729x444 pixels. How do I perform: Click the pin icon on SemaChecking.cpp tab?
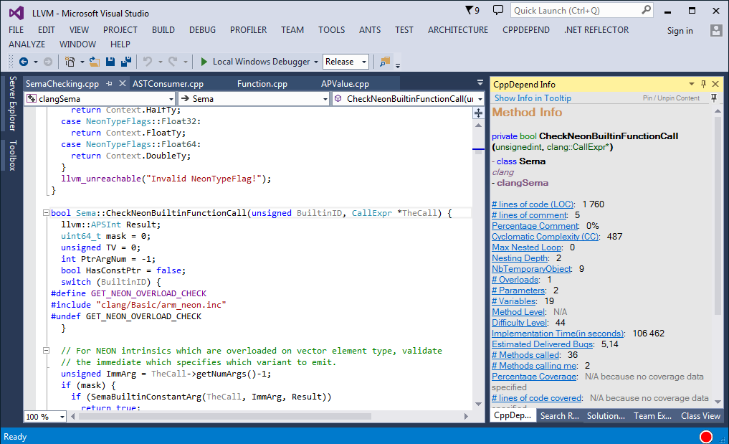[109, 84]
